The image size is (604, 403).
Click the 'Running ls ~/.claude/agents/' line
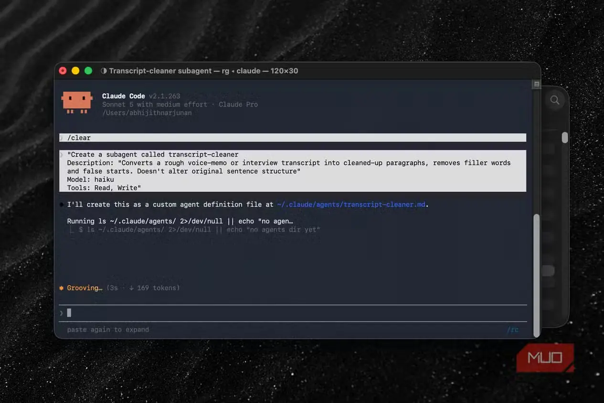(x=180, y=221)
